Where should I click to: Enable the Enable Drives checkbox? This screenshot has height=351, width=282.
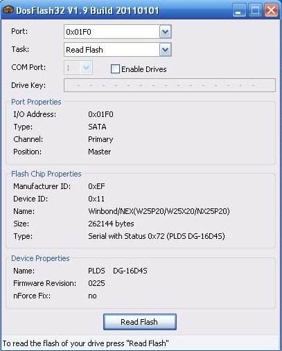coord(115,69)
